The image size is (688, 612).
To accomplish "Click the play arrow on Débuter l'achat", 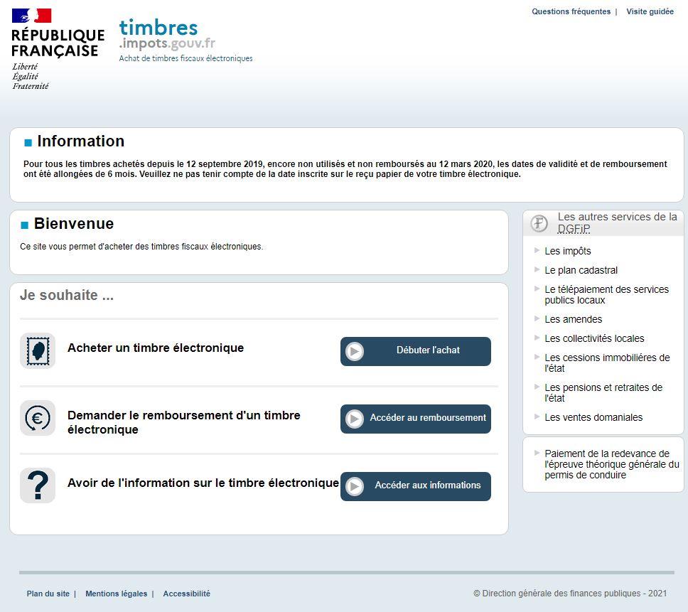I will pos(355,351).
